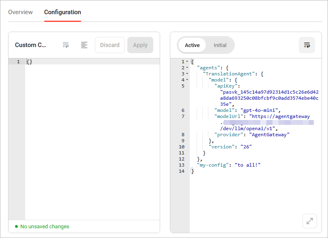Open the Overview tab

click(x=20, y=12)
